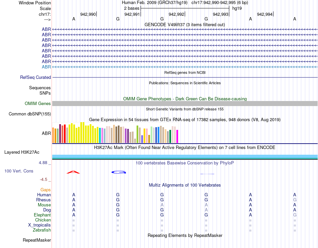Screen dimensions: 318x248
Task: Click the light-blue ABR transcript arrow line
Action: (185, 67)
